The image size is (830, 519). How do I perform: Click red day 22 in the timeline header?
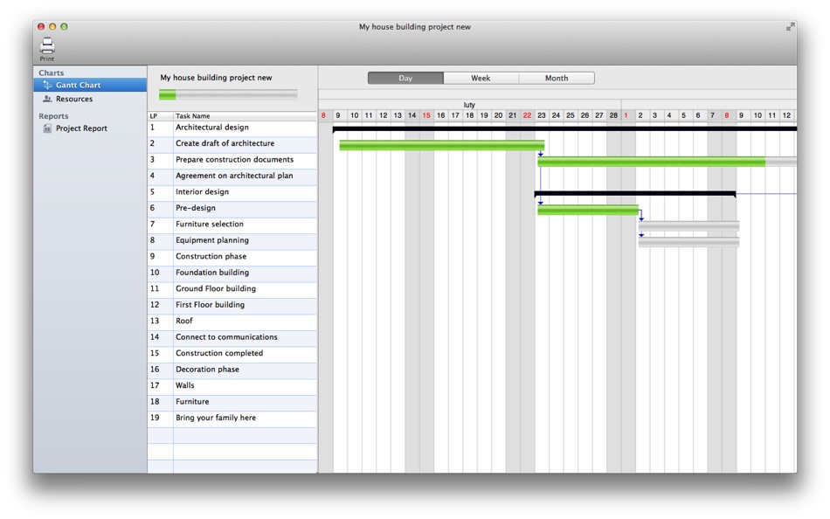(x=527, y=115)
